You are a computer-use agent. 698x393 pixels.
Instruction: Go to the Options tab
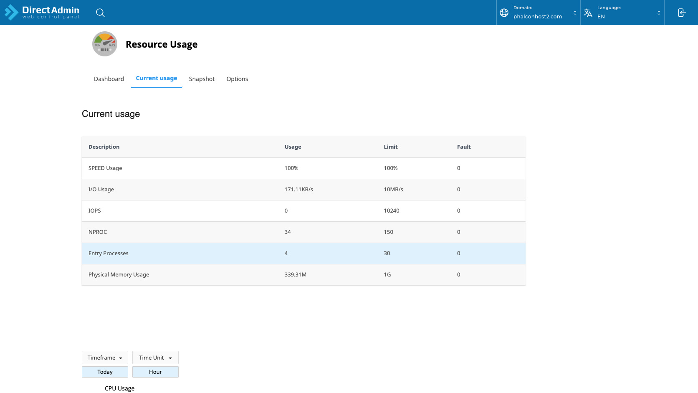pyautogui.click(x=237, y=79)
